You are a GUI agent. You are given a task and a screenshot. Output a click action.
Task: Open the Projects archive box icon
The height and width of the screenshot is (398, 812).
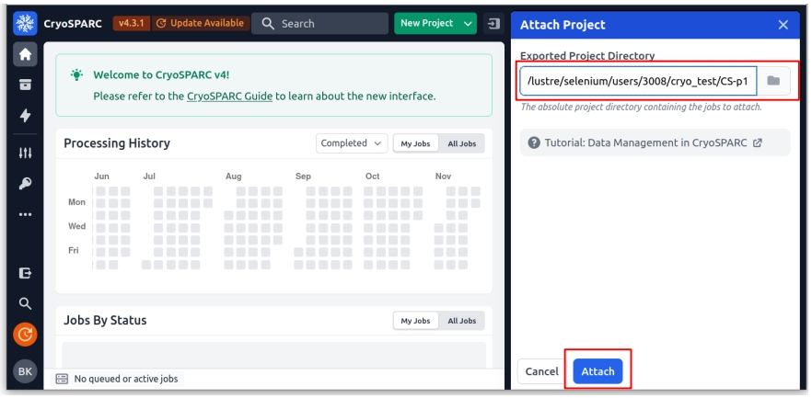click(25, 85)
